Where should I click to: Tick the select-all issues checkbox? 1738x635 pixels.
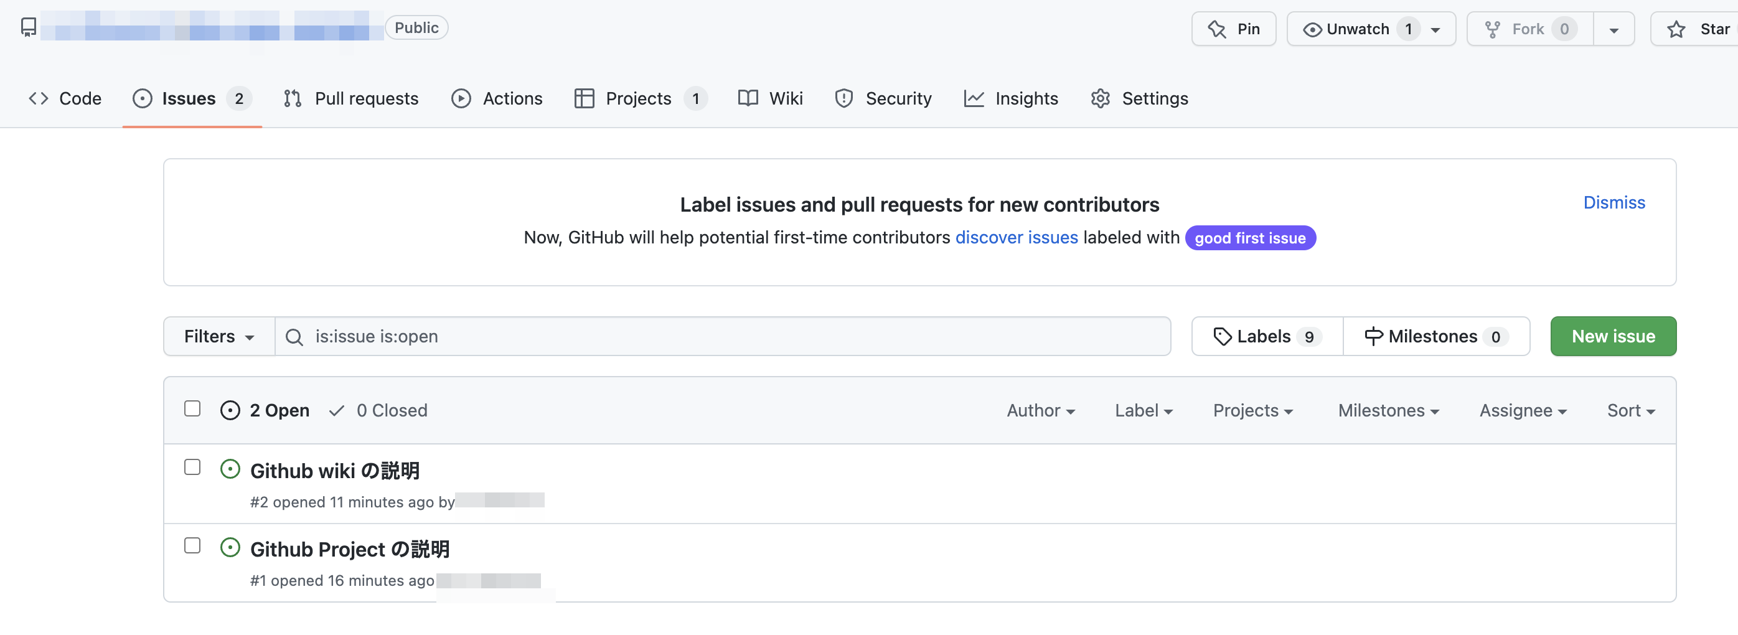[192, 409]
